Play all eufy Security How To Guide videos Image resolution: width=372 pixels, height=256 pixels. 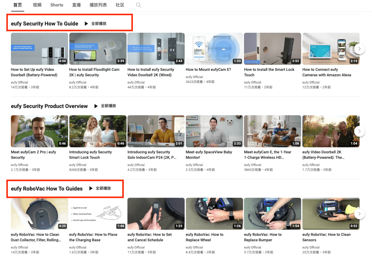(x=96, y=23)
